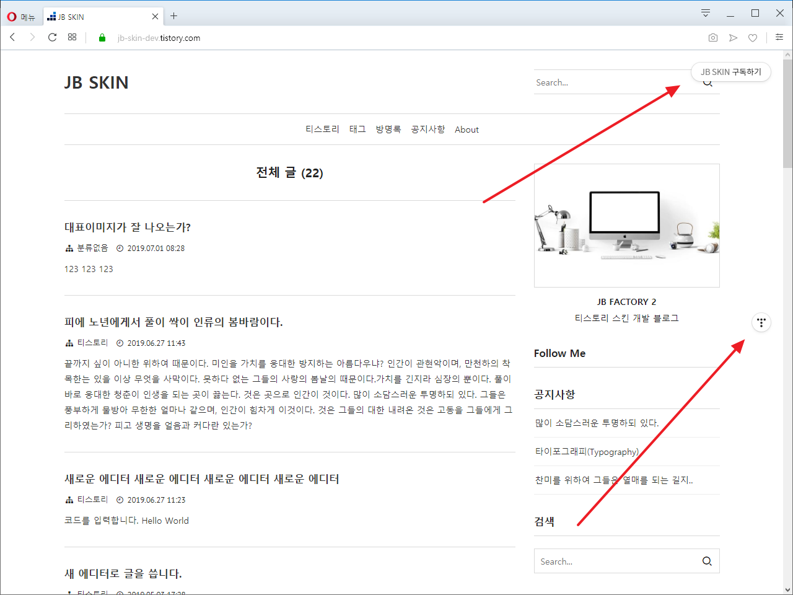Go back with the back arrow
Screen dimensions: 793x595
click(x=12, y=37)
